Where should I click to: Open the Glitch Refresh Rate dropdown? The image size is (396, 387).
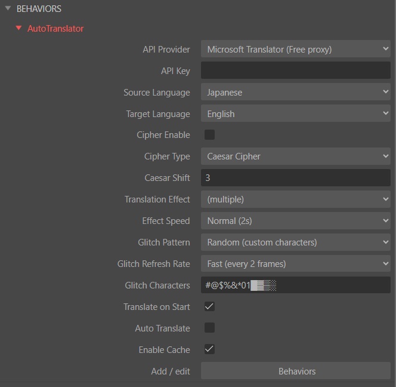tap(295, 264)
